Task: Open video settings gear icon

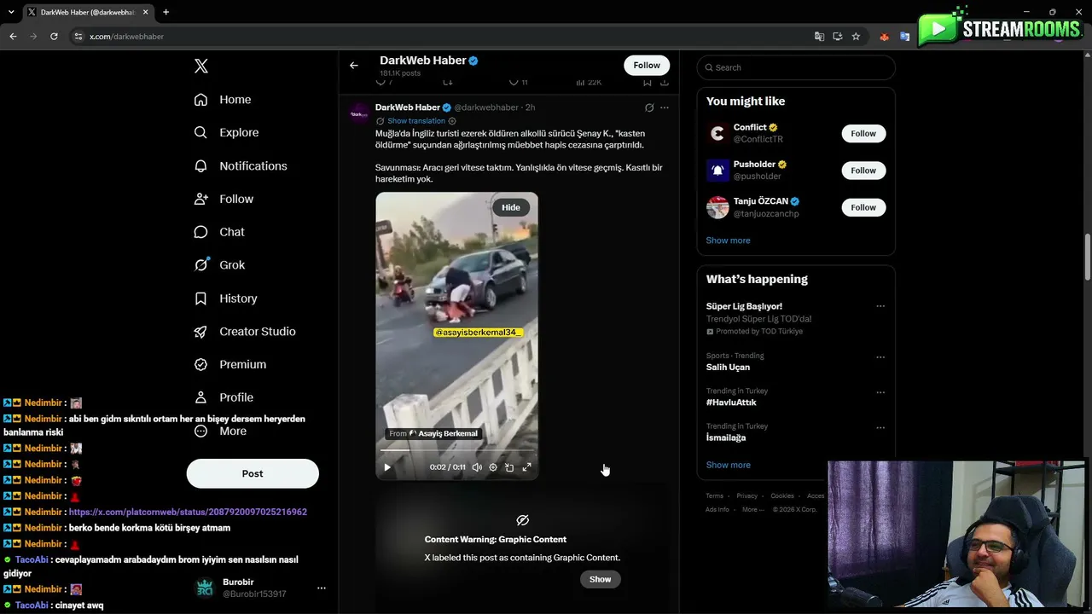Action: click(x=493, y=467)
